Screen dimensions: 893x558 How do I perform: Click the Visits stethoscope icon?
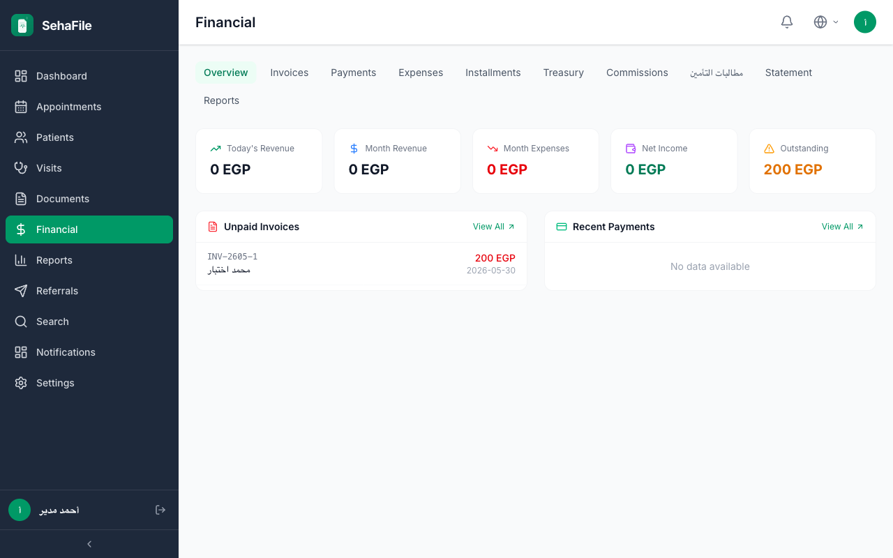[x=21, y=168]
